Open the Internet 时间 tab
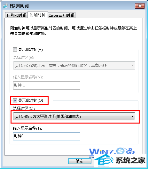The image size is (148, 169). pyautogui.click(x=61, y=15)
